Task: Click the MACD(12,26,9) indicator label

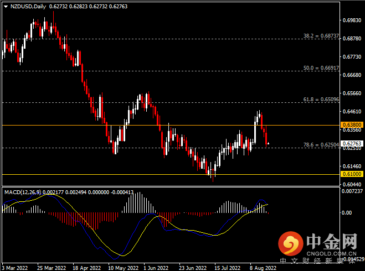Action: [23, 192]
